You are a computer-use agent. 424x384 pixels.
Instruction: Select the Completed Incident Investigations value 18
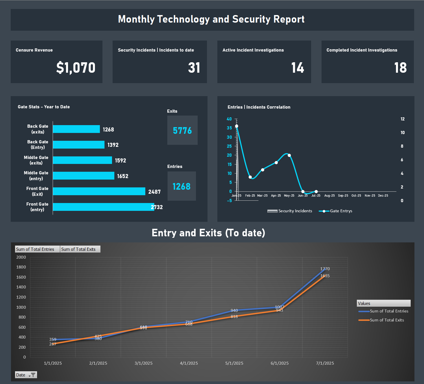point(401,68)
